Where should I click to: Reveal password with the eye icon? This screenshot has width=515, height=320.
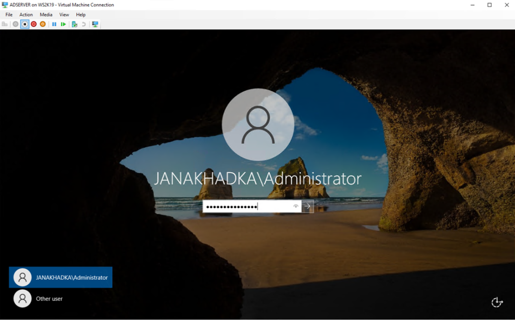pos(296,206)
